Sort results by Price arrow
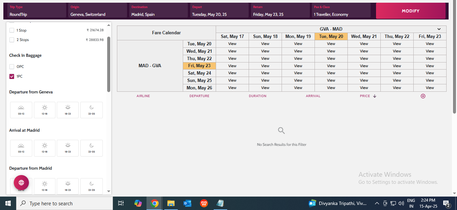457x210 pixels. point(375,96)
